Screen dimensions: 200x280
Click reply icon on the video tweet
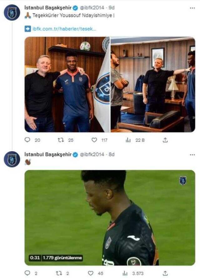pyautogui.click(x=27, y=273)
